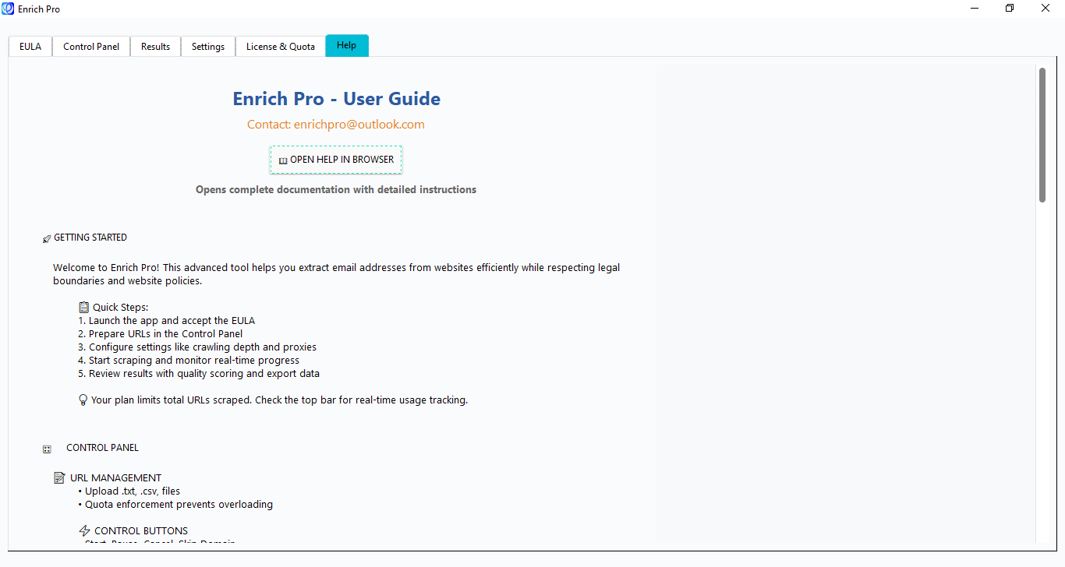1065x567 pixels.
Task: Click the Enrich Pro app icon in title bar
Action: click(9, 9)
